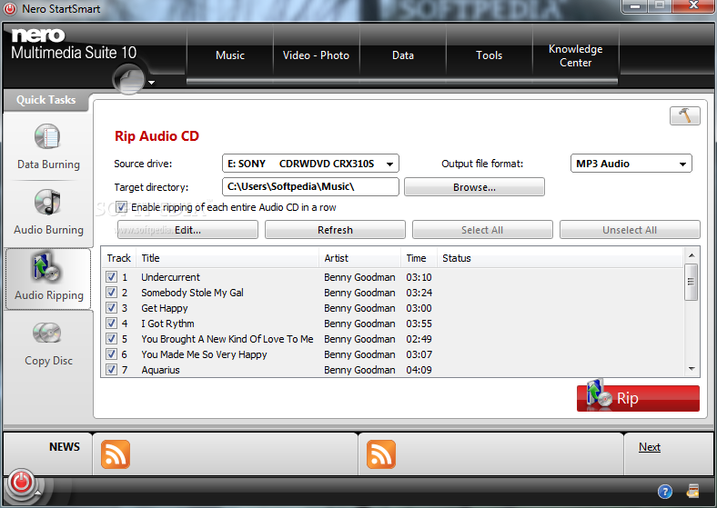The image size is (717, 508).
Task: Sort by the Title column header
Action: click(x=227, y=258)
